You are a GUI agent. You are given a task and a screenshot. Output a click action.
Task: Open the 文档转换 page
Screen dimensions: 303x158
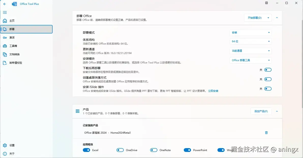pos(26,54)
